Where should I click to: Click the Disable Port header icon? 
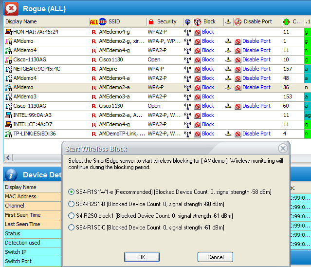238,22
